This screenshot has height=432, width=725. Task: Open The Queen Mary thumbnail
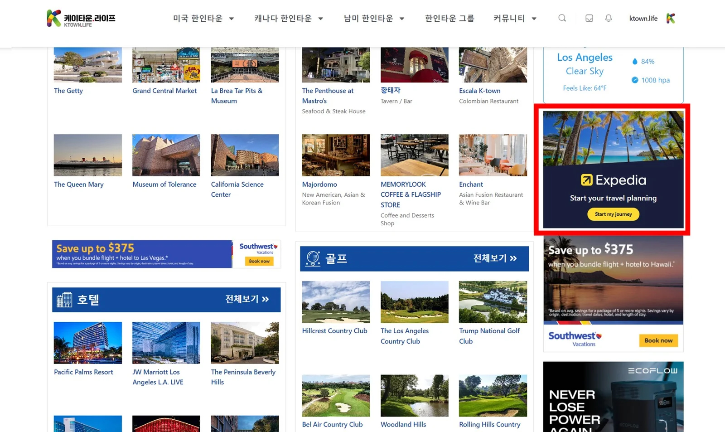click(x=88, y=155)
